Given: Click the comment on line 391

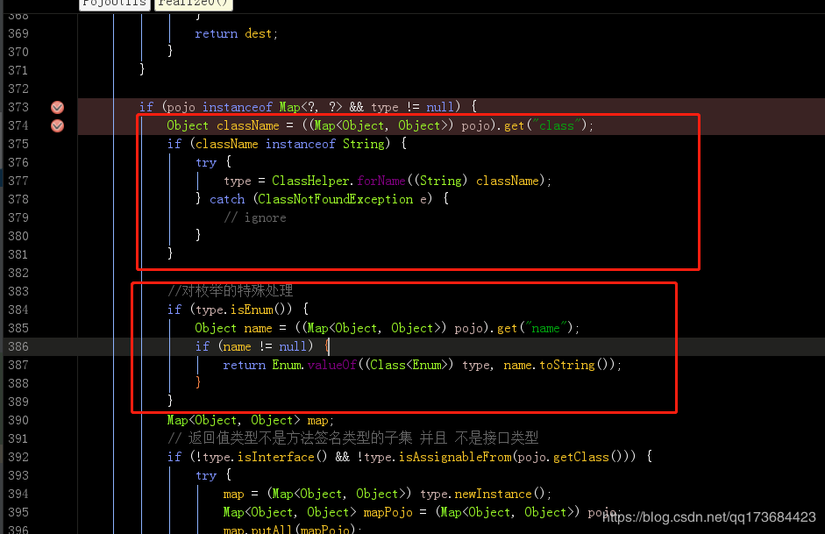Looking at the screenshot, I should pyautogui.click(x=353, y=438).
